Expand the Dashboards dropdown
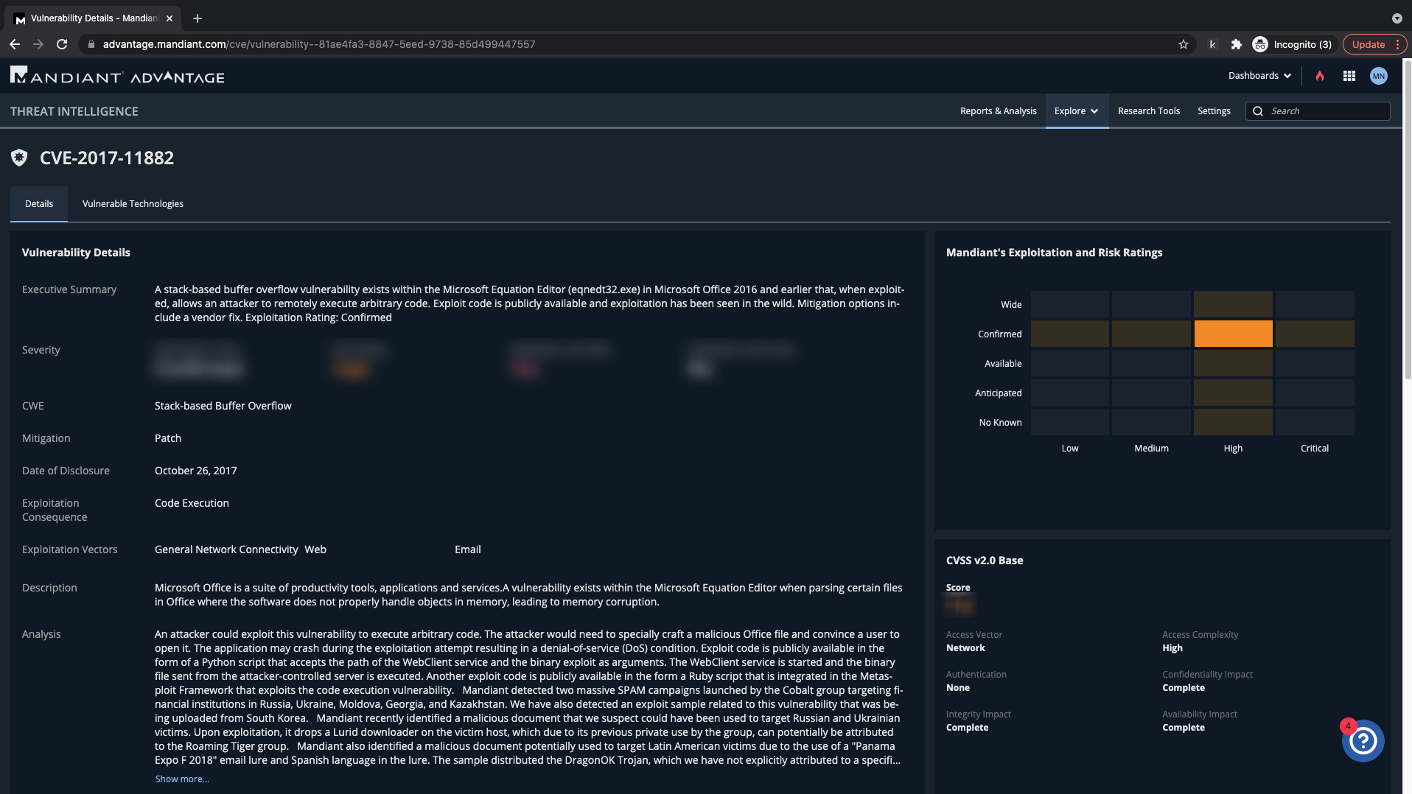The height and width of the screenshot is (794, 1412). tap(1259, 76)
